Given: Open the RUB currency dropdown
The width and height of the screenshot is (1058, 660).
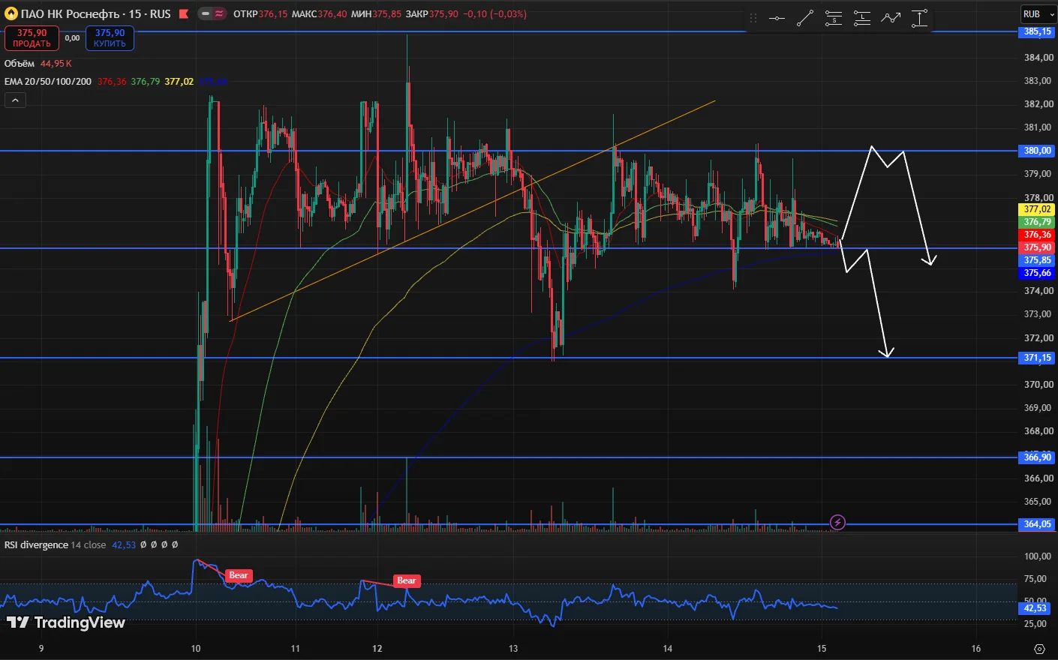Looking at the screenshot, I should 1038,14.
